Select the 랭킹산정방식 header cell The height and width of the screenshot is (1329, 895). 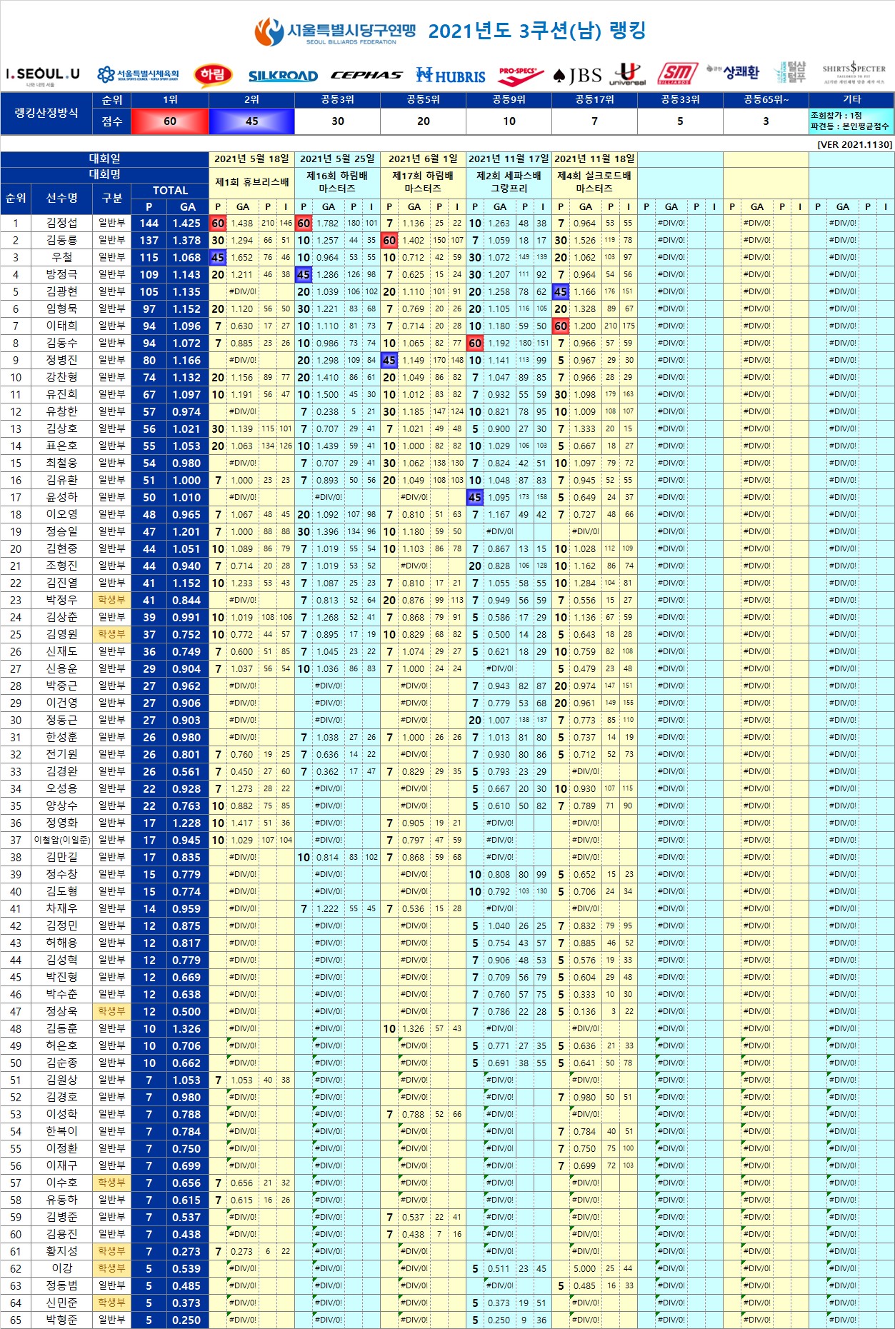(x=46, y=113)
